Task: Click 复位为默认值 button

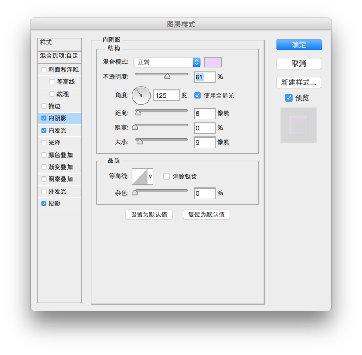Action: pyautogui.click(x=206, y=215)
